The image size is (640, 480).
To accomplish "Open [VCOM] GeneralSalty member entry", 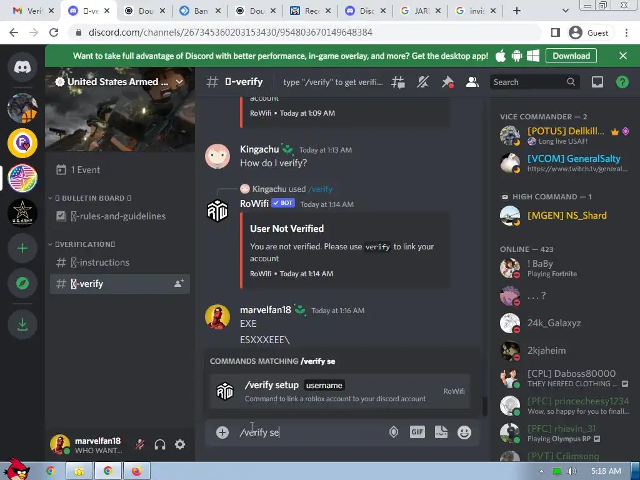I will 564,163.
